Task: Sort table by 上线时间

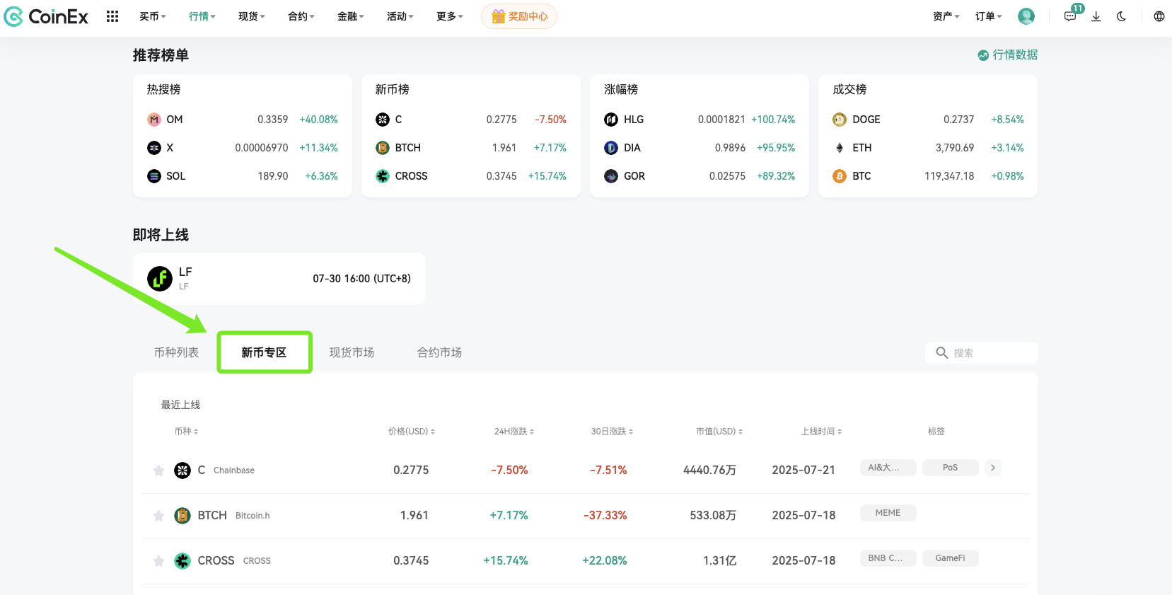Action: 821,432
